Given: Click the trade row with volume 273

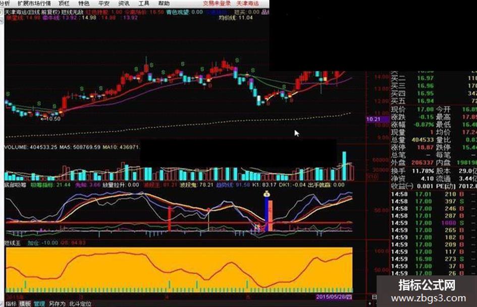Looking at the screenshot, I should 433,259.
